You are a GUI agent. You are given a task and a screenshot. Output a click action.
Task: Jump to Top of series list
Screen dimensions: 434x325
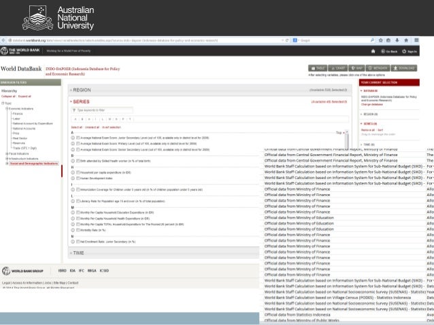pos(340,133)
